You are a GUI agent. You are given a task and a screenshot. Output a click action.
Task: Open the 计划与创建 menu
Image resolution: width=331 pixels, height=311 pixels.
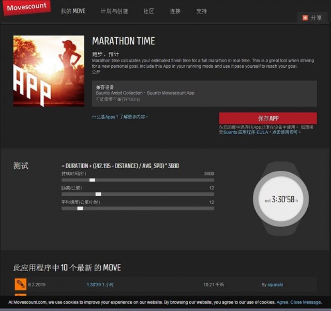coord(114,11)
